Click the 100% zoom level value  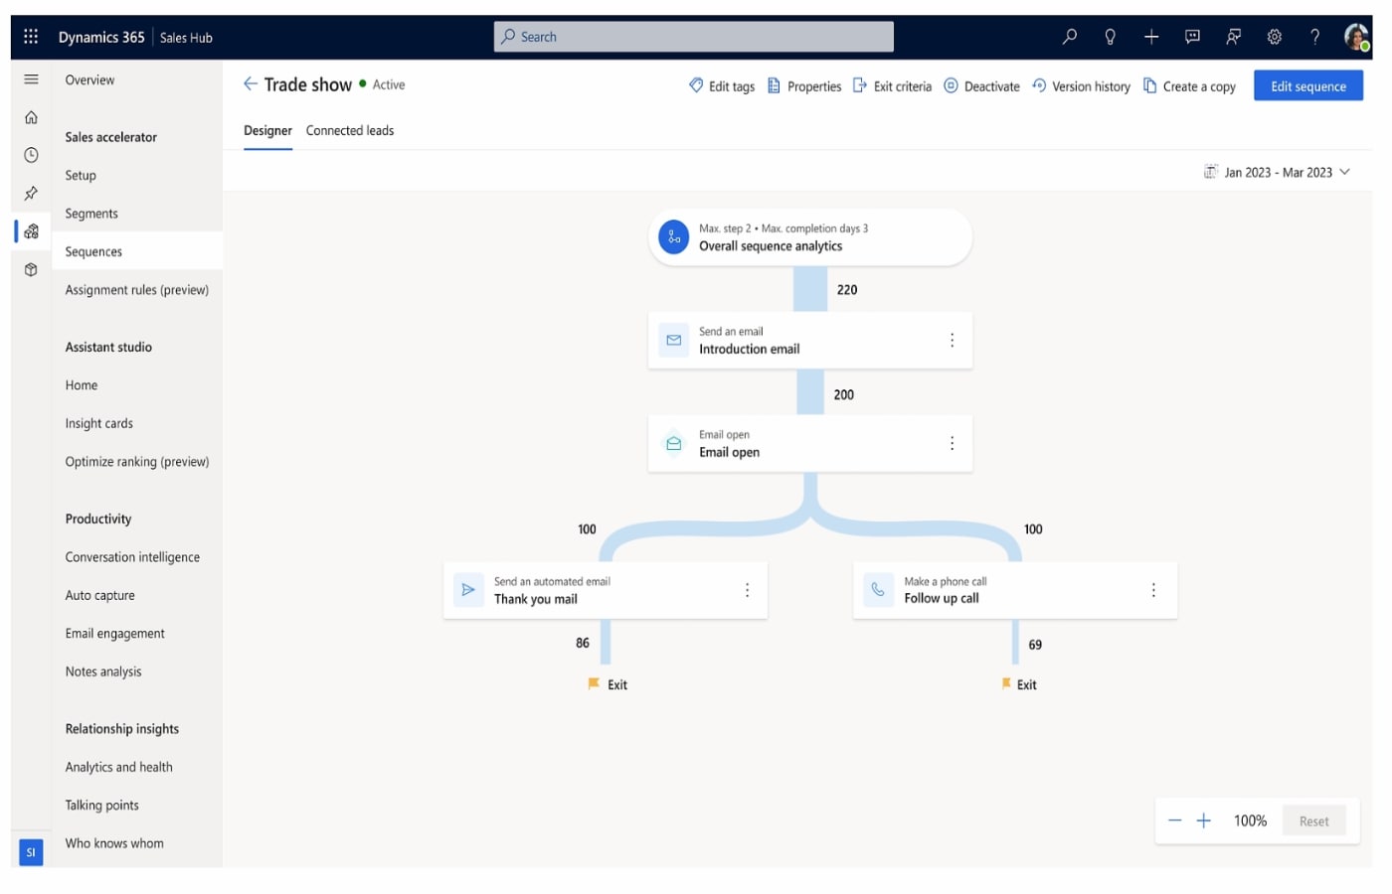pyautogui.click(x=1250, y=820)
